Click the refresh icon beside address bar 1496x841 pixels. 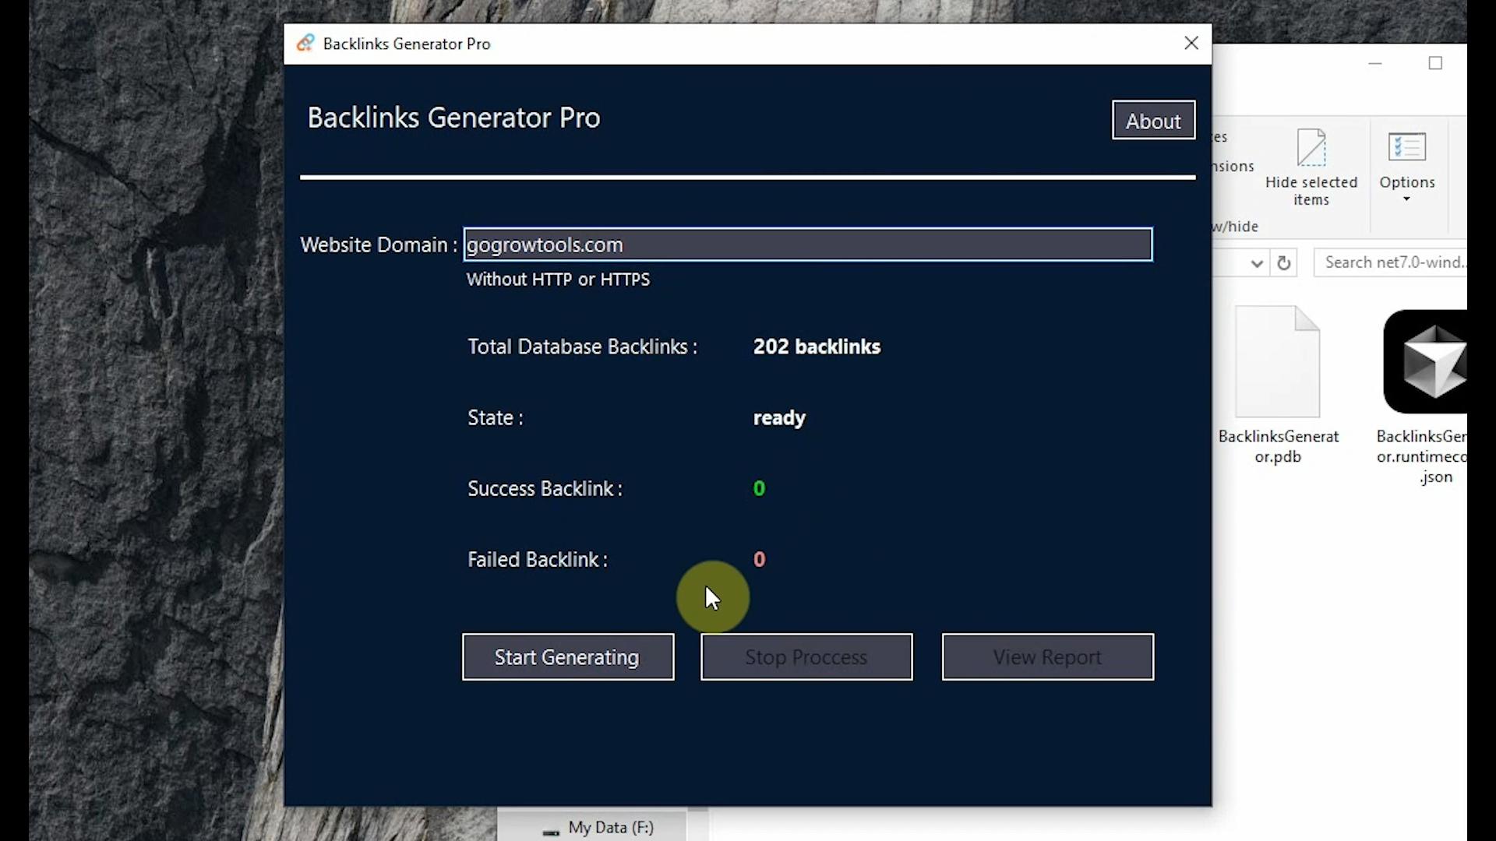pyautogui.click(x=1283, y=263)
